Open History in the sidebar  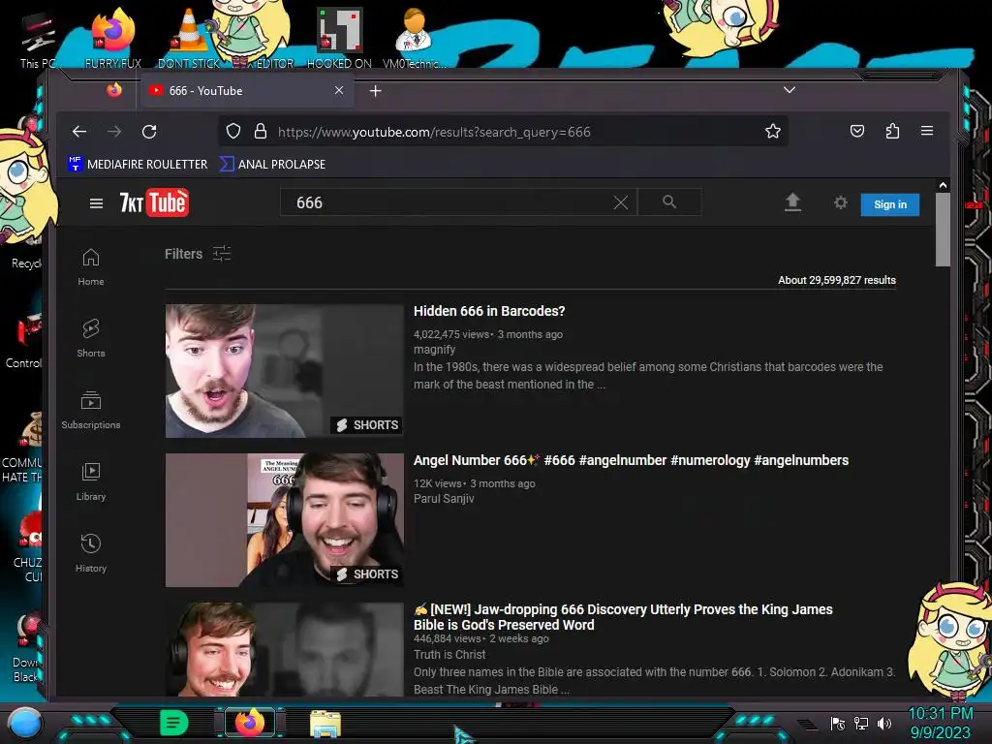[x=91, y=553]
